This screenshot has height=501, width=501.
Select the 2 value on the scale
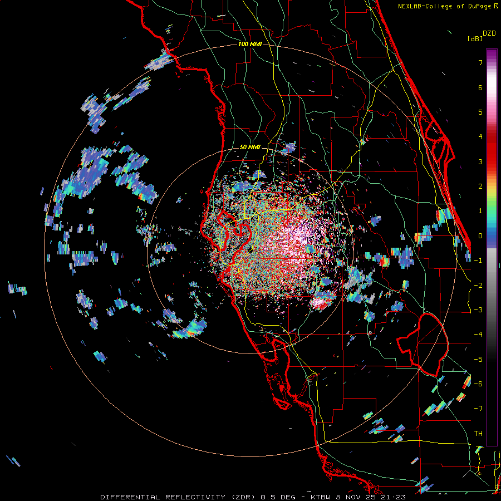click(x=480, y=186)
